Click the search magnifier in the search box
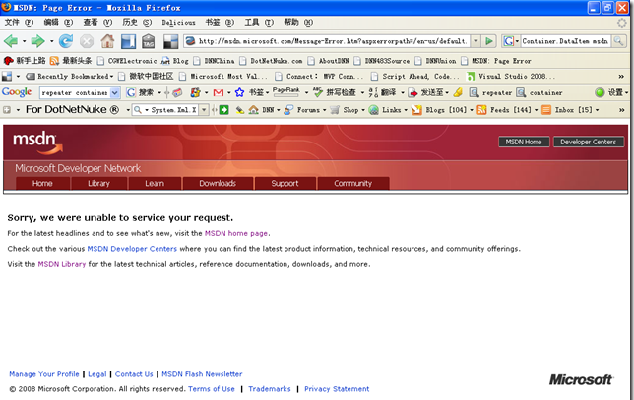Screen dimensions: 634x400 [618, 40]
